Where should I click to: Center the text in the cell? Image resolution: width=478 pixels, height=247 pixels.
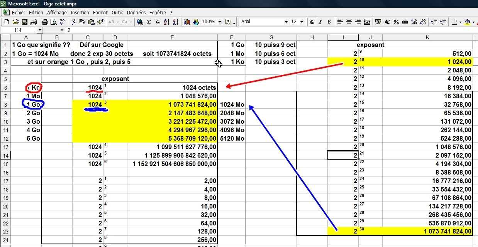[x=349, y=22]
